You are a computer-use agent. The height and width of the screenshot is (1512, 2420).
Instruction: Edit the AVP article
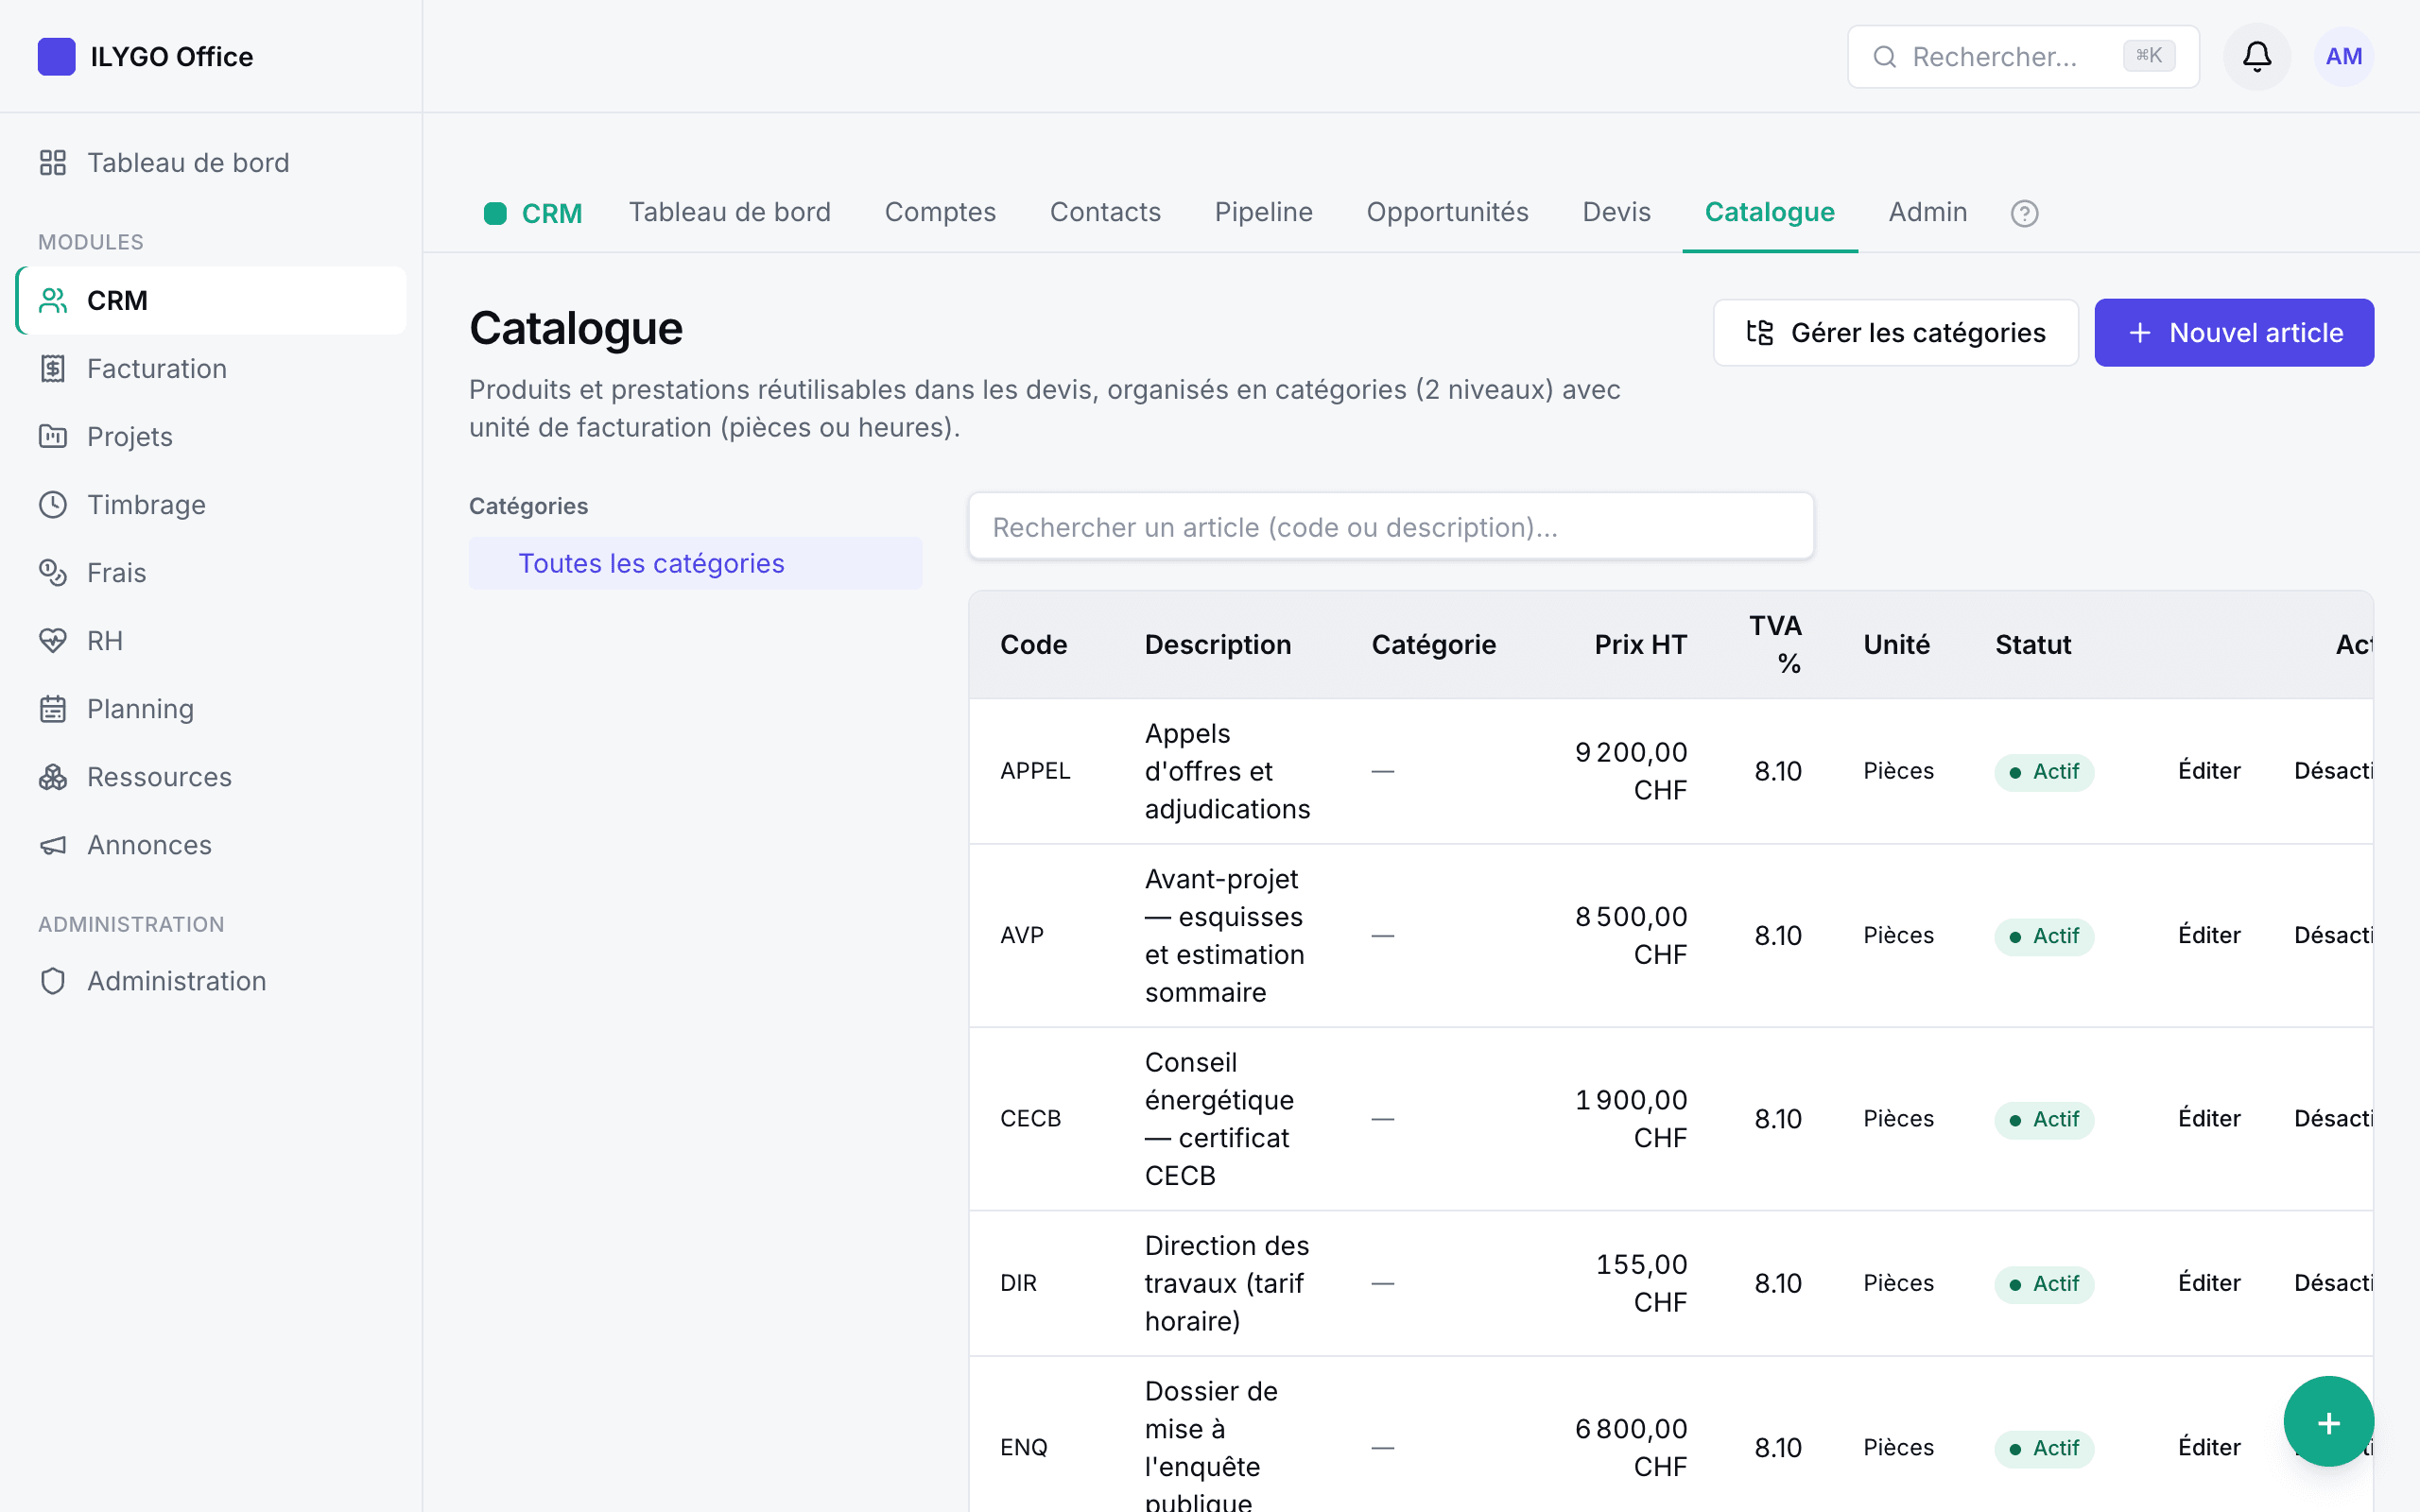[2209, 936]
